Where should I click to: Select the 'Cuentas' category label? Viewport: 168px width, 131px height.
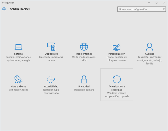(x=149, y=54)
